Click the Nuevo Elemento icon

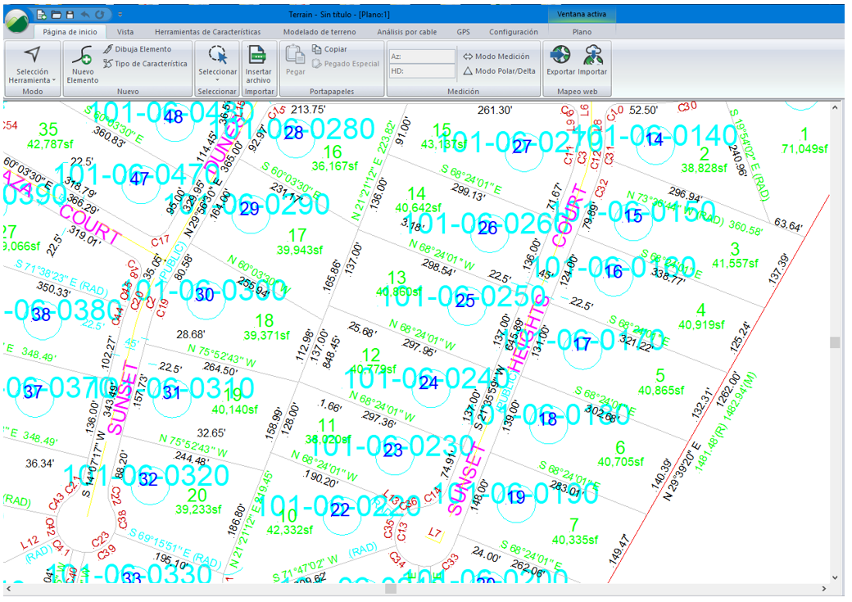(x=82, y=57)
